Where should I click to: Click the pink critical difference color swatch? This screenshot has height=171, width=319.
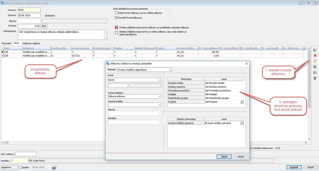tap(117, 28)
